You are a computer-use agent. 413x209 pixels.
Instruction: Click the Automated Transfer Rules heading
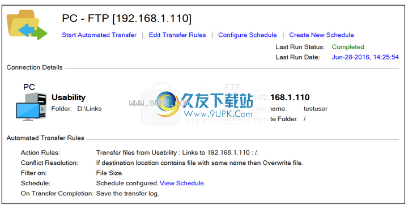coord(45,138)
